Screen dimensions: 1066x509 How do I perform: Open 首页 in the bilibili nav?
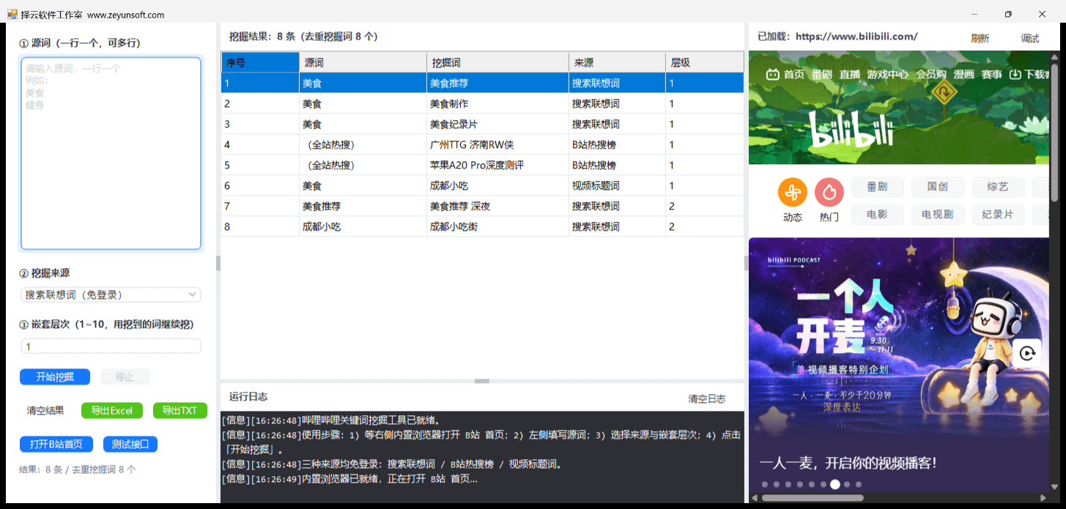click(x=793, y=74)
